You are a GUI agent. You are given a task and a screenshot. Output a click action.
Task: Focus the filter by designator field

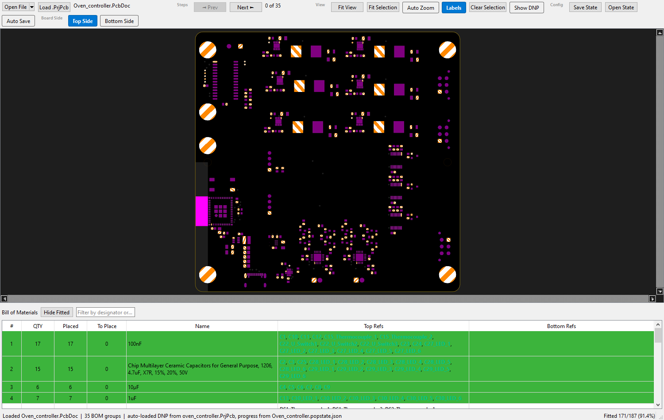click(105, 312)
